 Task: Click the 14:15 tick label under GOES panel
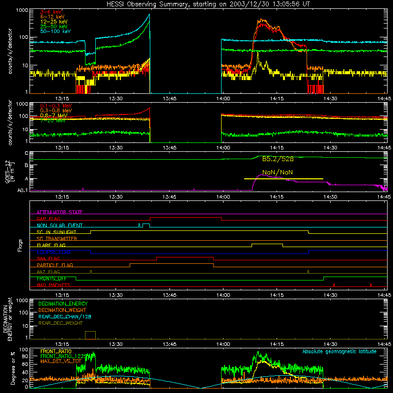(277, 197)
